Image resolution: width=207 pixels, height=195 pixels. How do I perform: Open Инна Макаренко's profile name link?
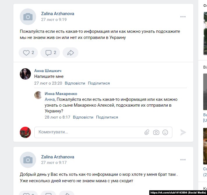(61, 94)
